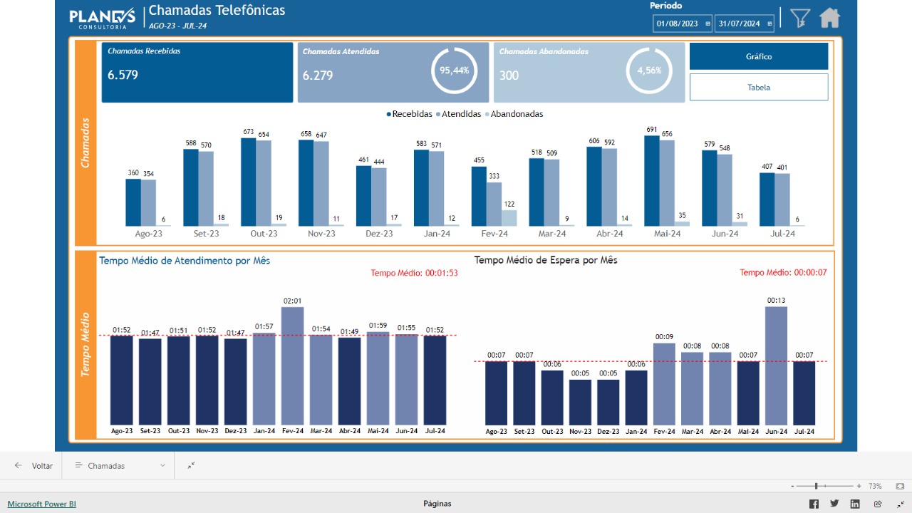Click the zoom out minus button
This screenshot has width=912, height=513.
point(793,486)
